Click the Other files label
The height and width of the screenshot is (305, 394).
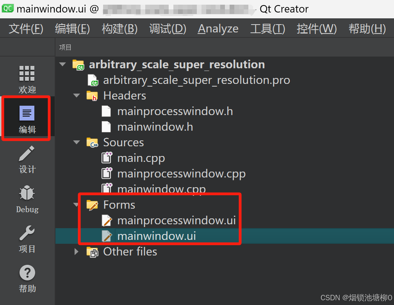pos(130,252)
